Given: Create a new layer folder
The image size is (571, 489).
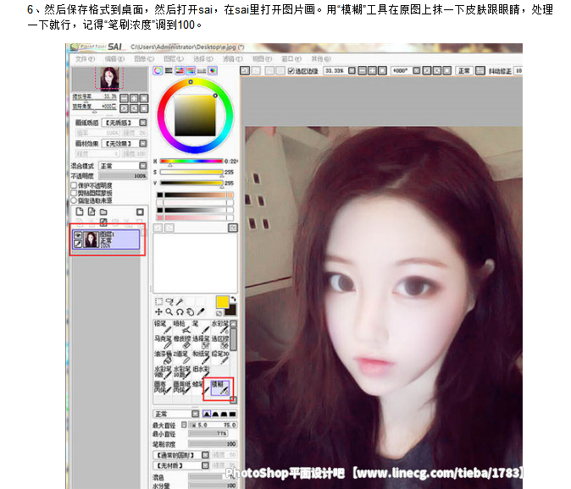Looking at the screenshot, I should click(x=103, y=212).
